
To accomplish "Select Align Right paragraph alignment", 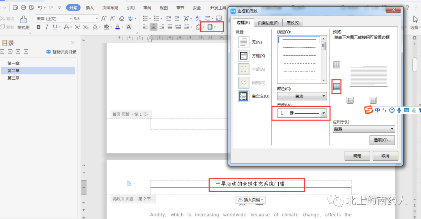I will (x=162, y=27).
